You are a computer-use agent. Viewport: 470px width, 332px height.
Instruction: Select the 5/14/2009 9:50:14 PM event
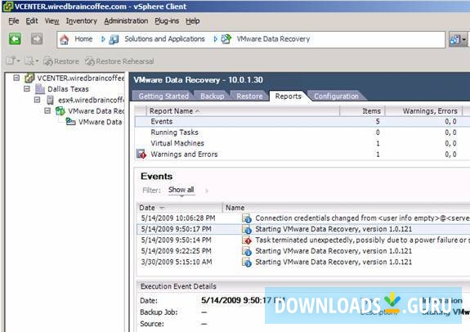tap(303, 240)
